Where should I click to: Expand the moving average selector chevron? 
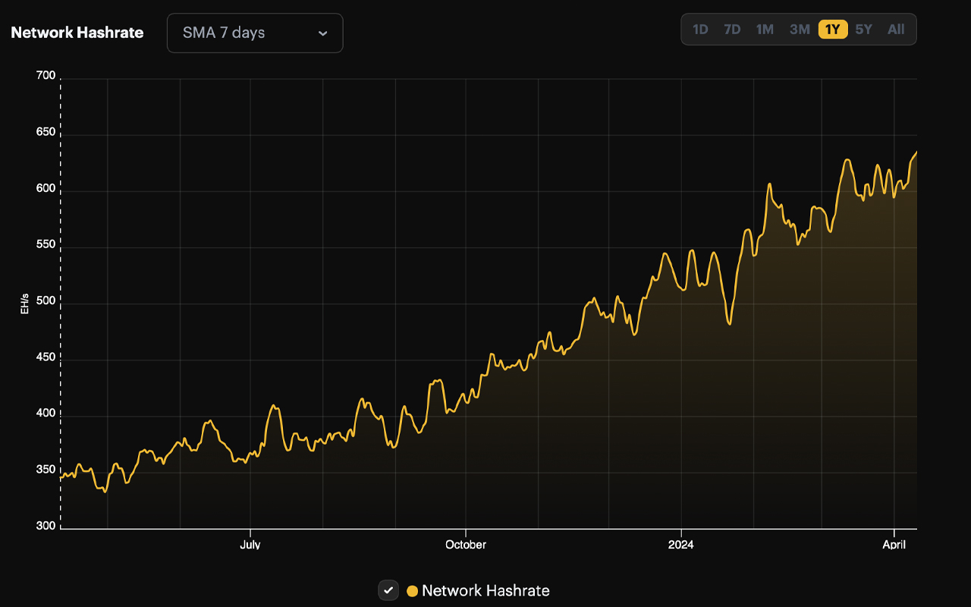[x=322, y=33]
